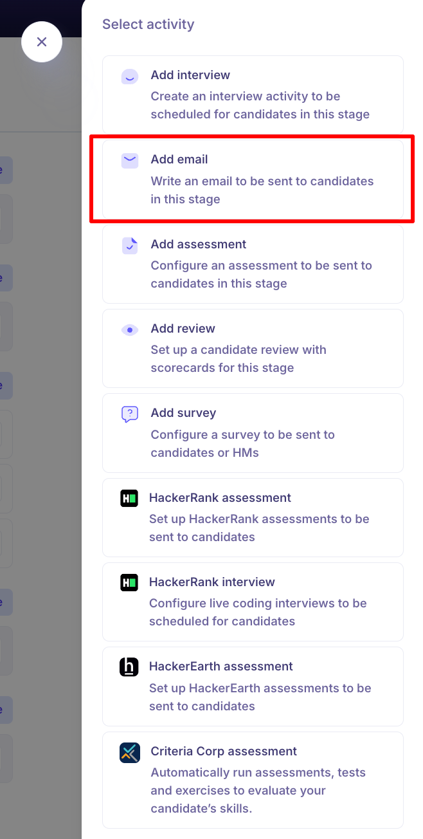The height and width of the screenshot is (839, 423).
Task: Click the HackerRank interview logo icon
Action: click(129, 583)
